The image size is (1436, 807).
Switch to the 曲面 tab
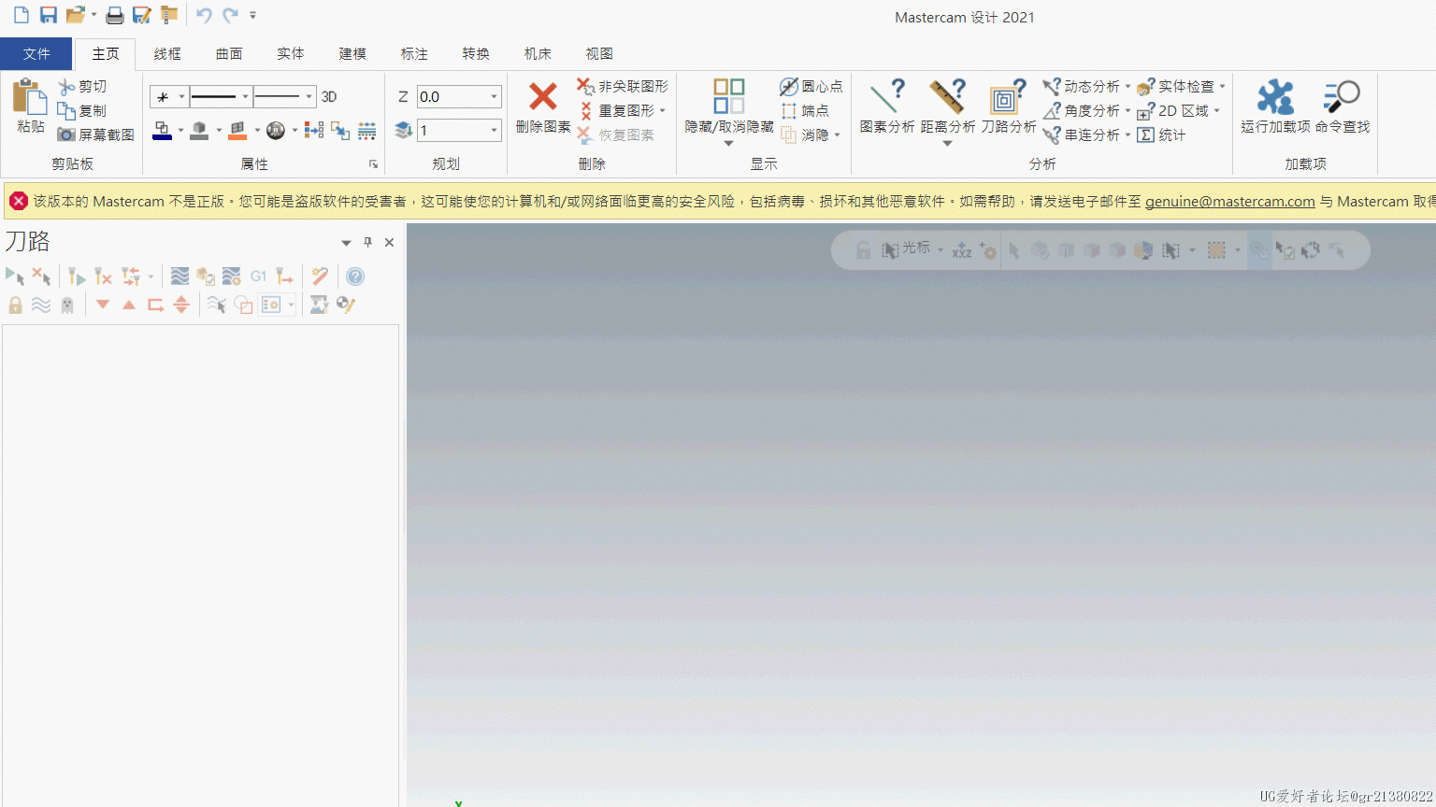point(229,53)
